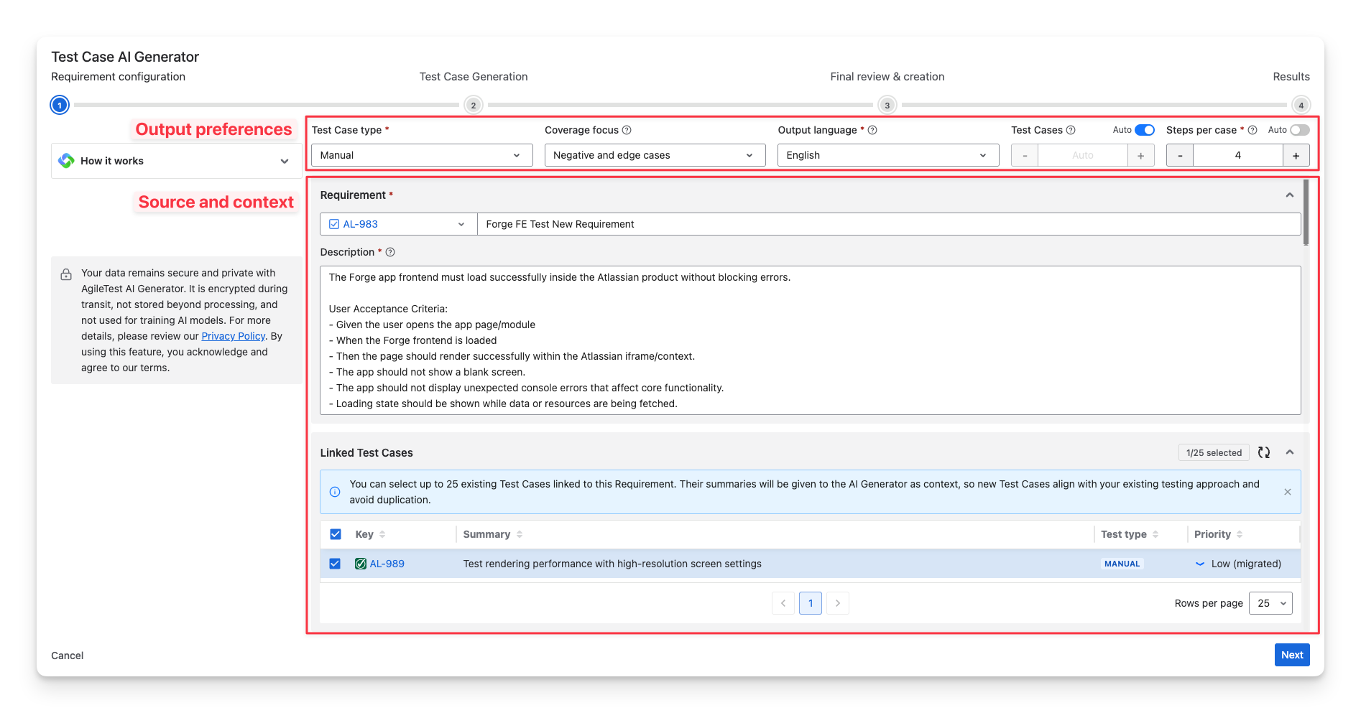Open the Test Case type dropdown
The image size is (1361, 713).
point(422,155)
